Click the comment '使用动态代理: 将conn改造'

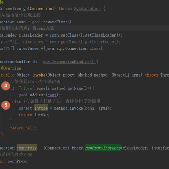[27, 29]
